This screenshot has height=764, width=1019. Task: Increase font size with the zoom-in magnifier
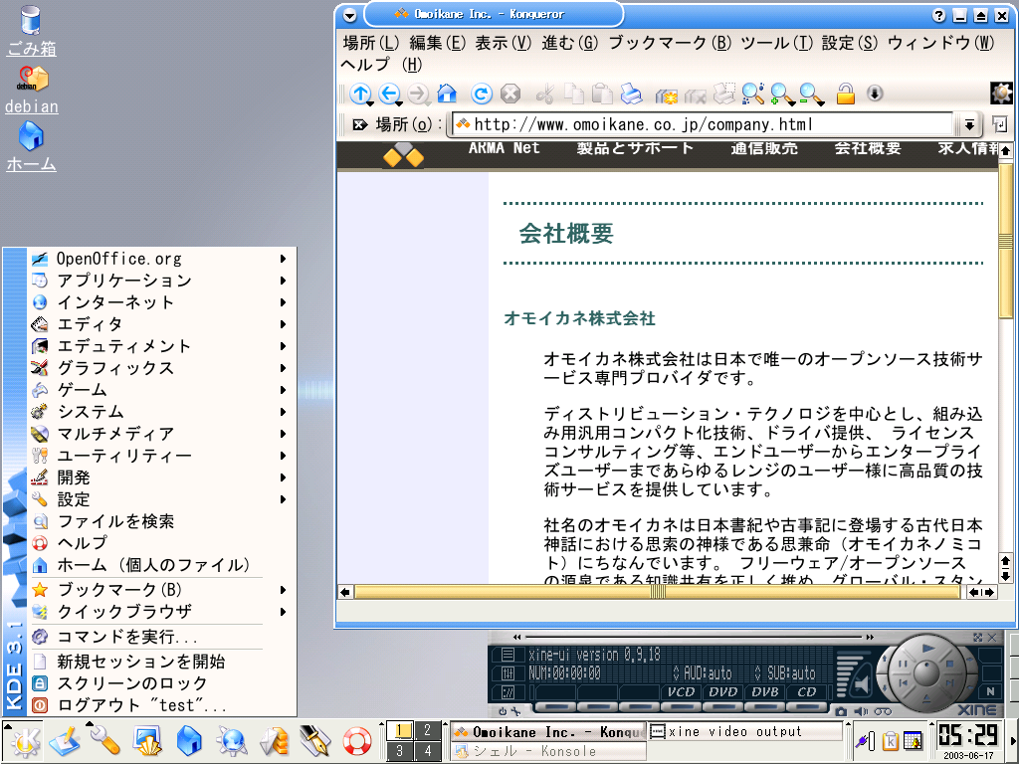pos(782,95)
